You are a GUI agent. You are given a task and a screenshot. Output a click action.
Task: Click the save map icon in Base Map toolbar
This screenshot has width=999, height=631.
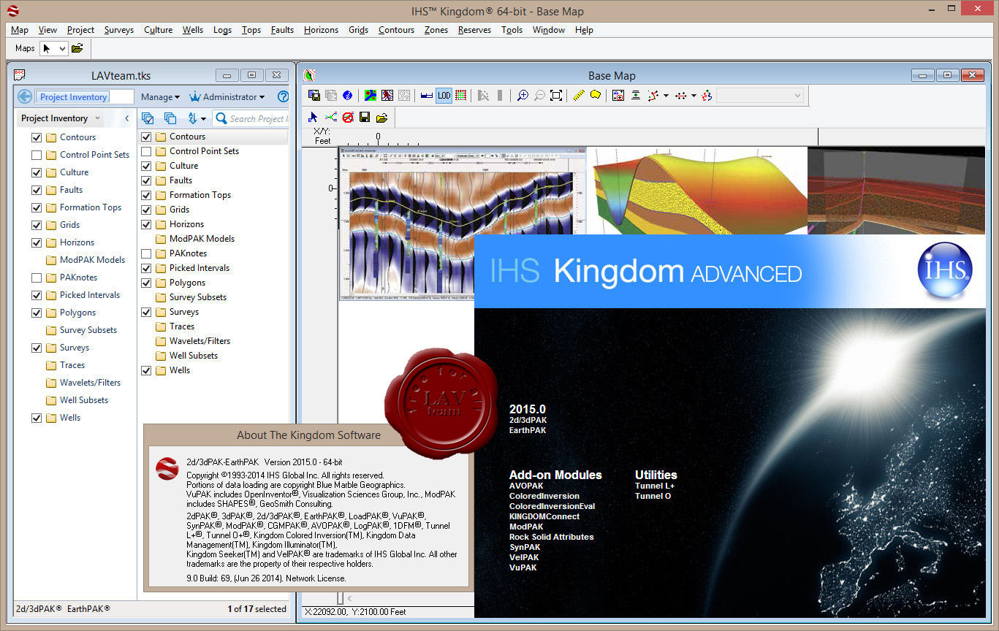pos(314,96)
